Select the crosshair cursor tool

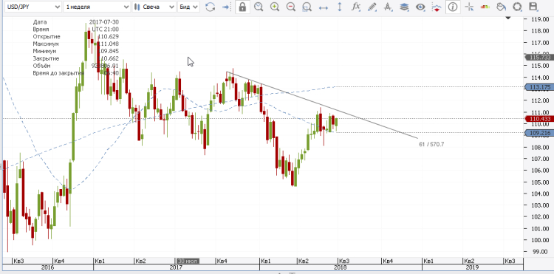469,7
